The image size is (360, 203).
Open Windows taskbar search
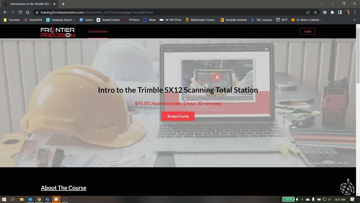pyautogui.click(x=13, y=199)
